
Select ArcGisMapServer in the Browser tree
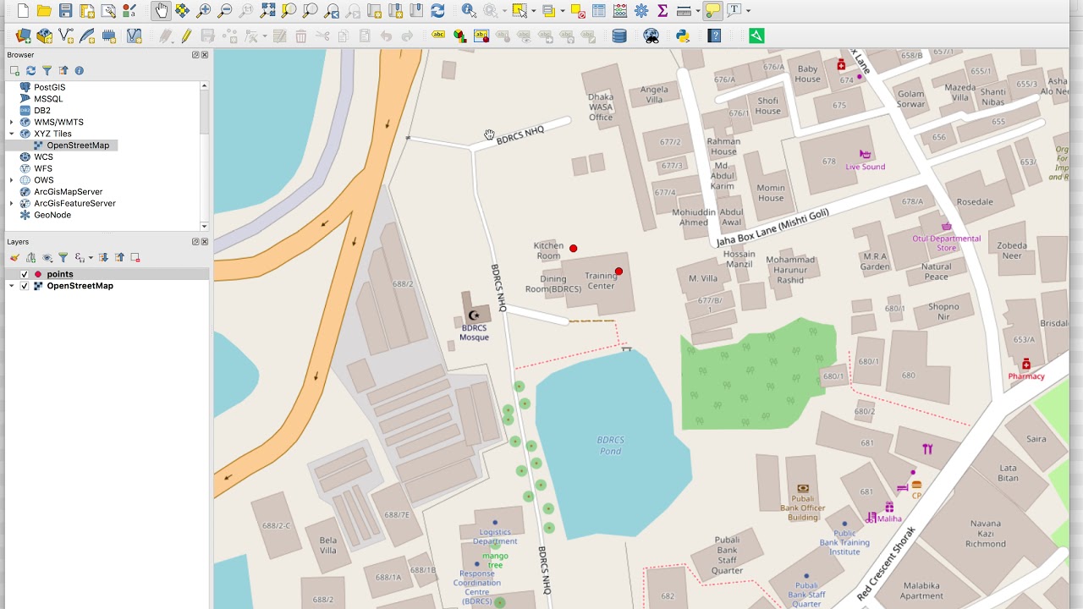coord(68,192)
